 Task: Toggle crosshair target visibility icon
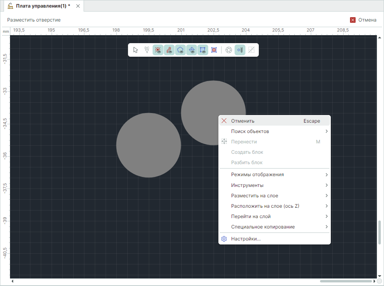tap(192, 50)
